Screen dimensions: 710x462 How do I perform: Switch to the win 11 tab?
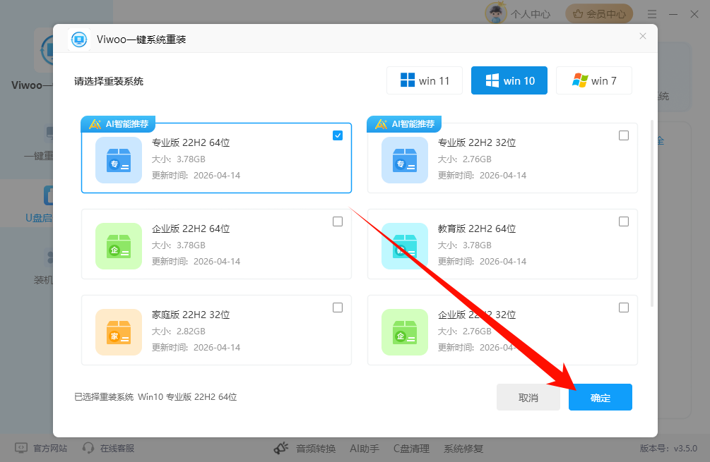click(425, 80)
